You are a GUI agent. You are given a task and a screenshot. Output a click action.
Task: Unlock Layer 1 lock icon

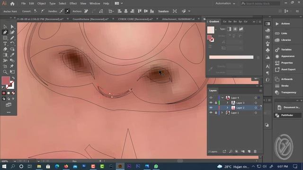tap(216, 113)
